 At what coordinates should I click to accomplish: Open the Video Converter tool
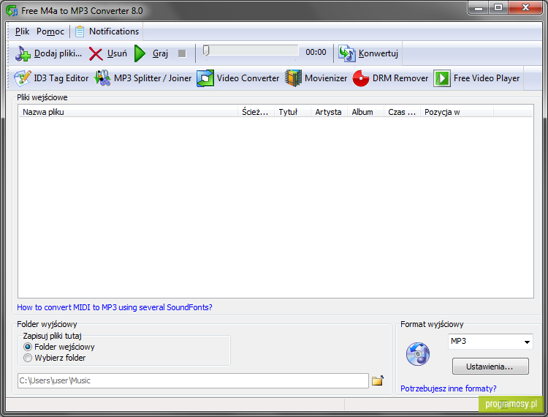click(x=238, y=78)
